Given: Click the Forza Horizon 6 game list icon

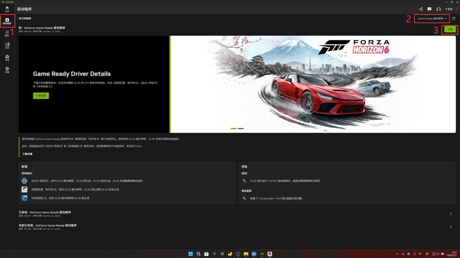Looking at the screenshot, I should coord(24,190).
